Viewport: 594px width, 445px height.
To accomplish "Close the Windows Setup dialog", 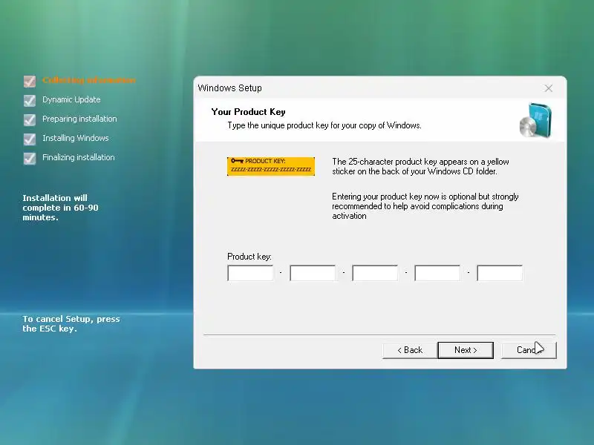I will click(x=548, y=88).
